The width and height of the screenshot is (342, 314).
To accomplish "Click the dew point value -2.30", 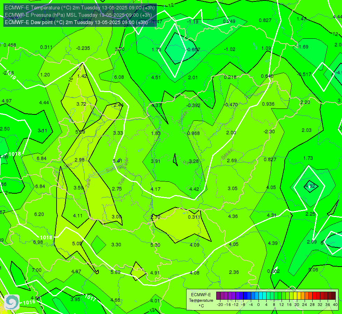I will pyautogui.click(x=269, y=132).
